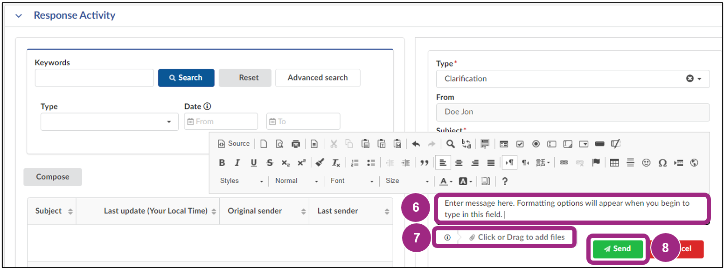Insert a table using the table icon

click(x=614, y=162)
